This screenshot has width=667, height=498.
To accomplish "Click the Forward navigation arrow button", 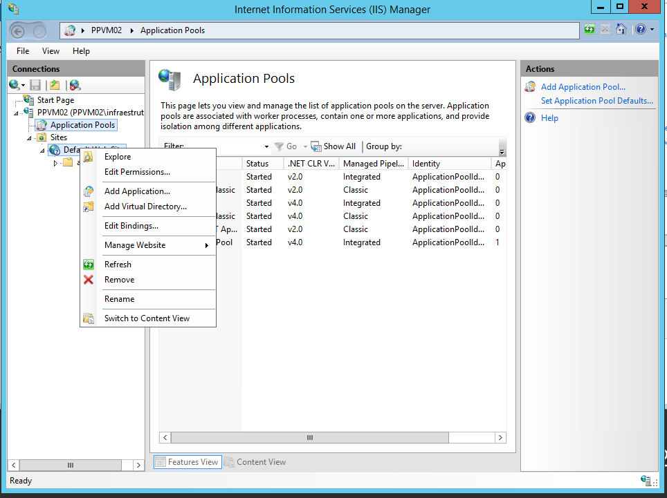I will [x=39, y=31].
